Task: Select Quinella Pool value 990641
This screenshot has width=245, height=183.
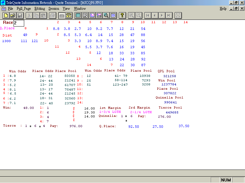Action: [x=171, y=102]
